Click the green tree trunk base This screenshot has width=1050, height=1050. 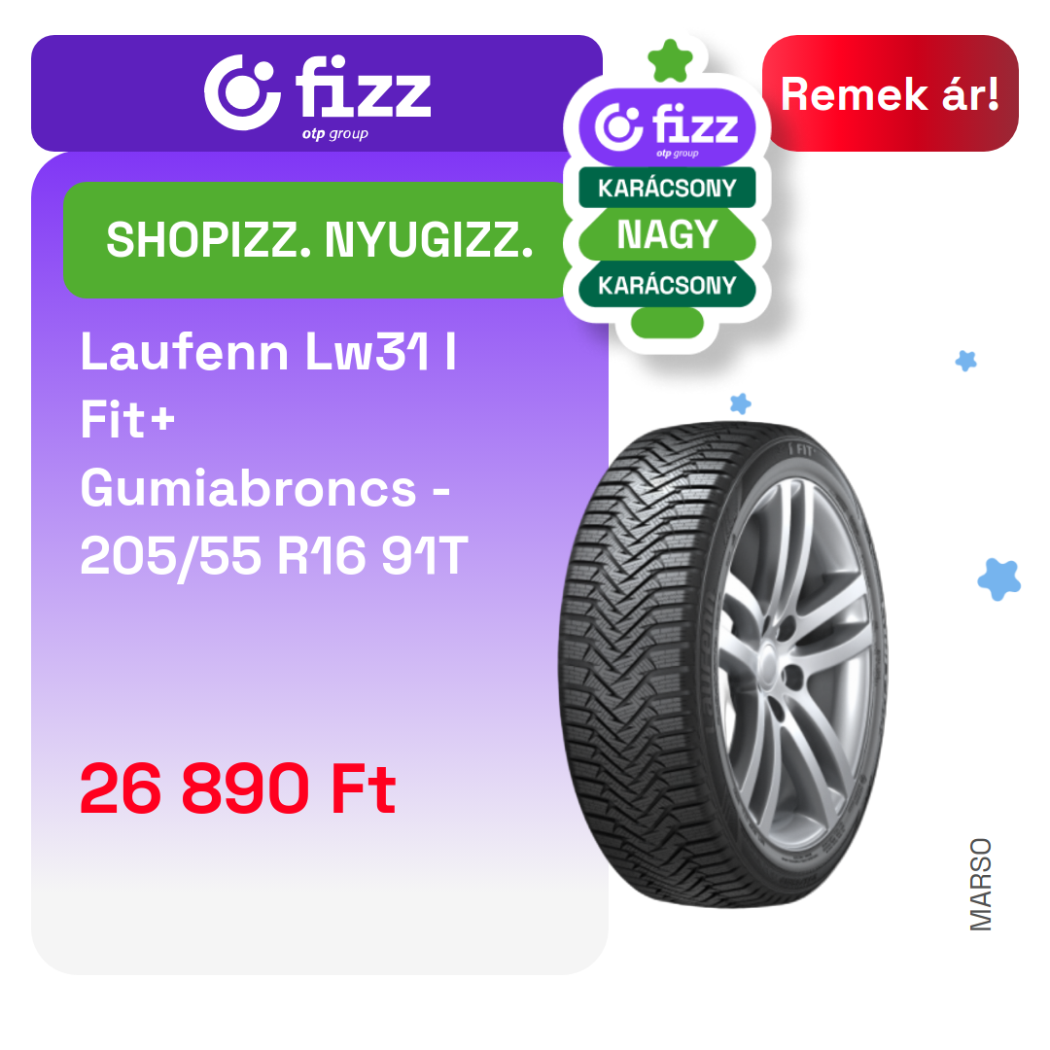click(667, 323)
